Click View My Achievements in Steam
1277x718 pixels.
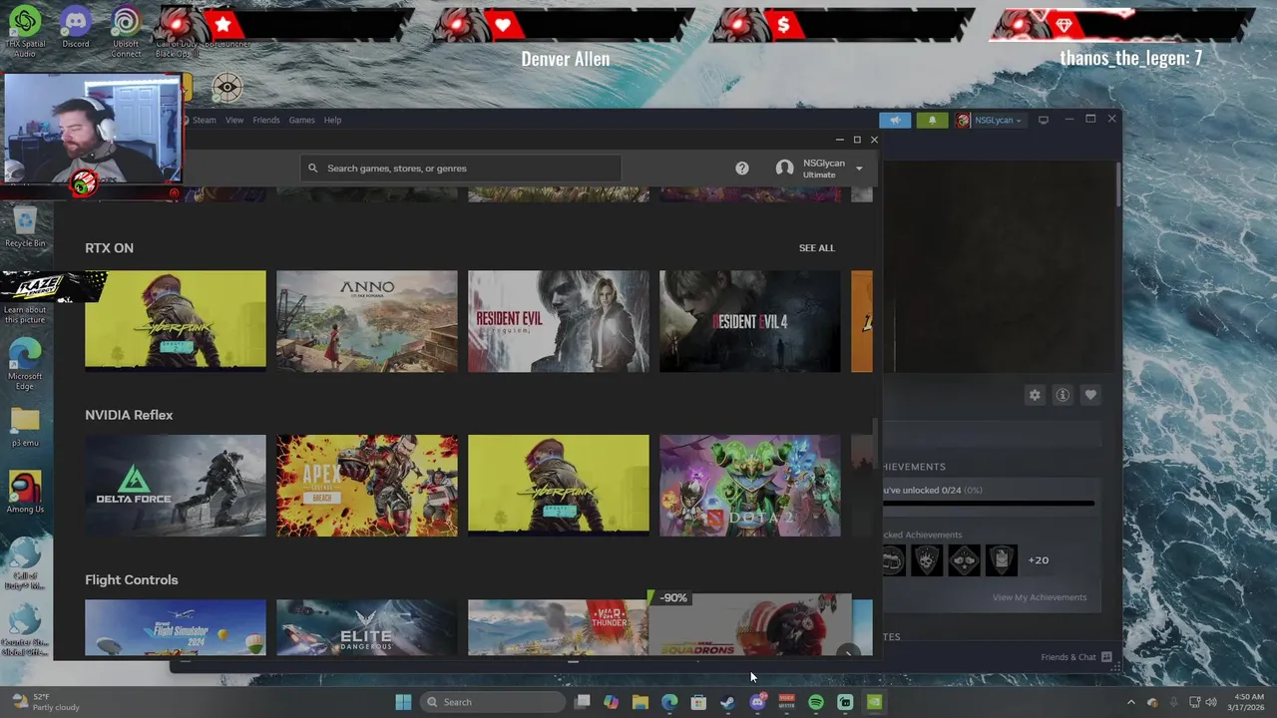[1040, 597]
